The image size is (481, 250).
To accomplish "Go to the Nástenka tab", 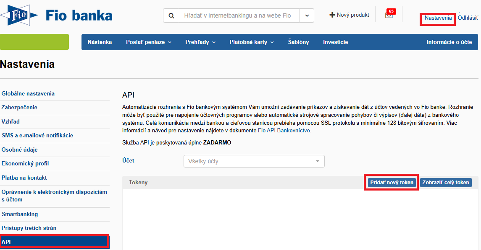I will (100, 42).
